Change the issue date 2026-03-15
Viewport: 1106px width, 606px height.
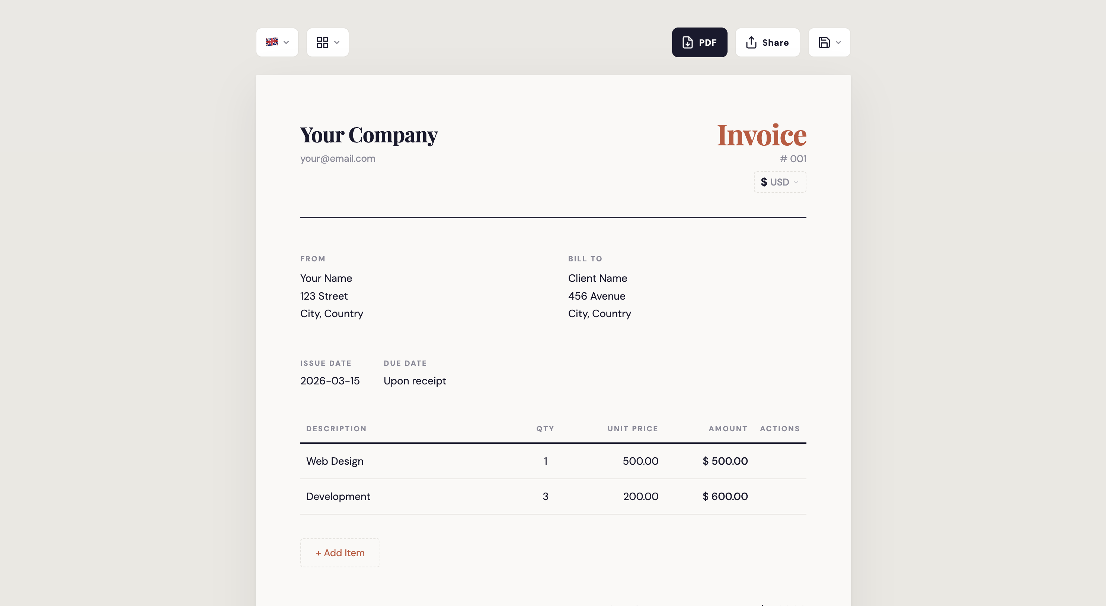click(x=330, y=381)
